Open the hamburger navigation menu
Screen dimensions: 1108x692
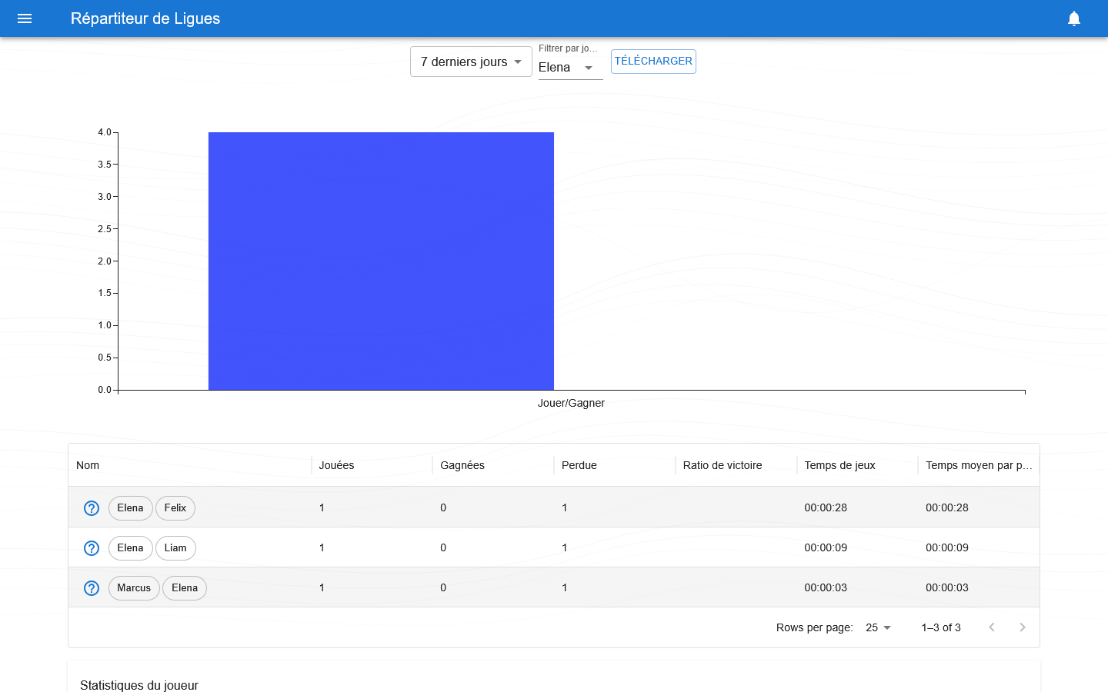[x=25, y=18]
